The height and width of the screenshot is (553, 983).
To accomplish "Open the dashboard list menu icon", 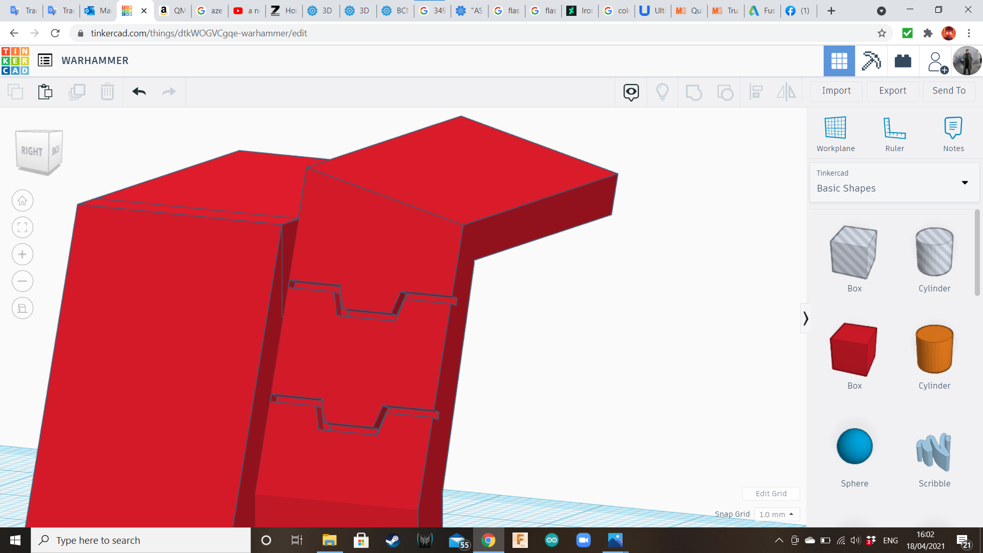I will click(x=45, y=60).
